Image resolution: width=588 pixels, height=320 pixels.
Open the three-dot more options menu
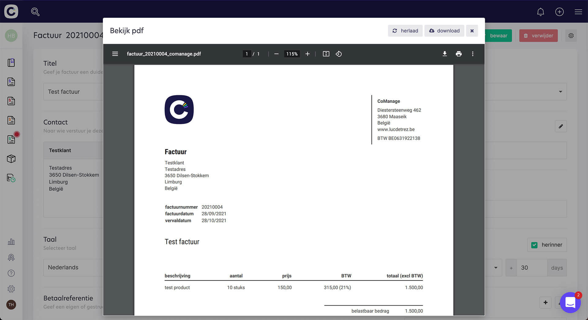pos(473,54)
